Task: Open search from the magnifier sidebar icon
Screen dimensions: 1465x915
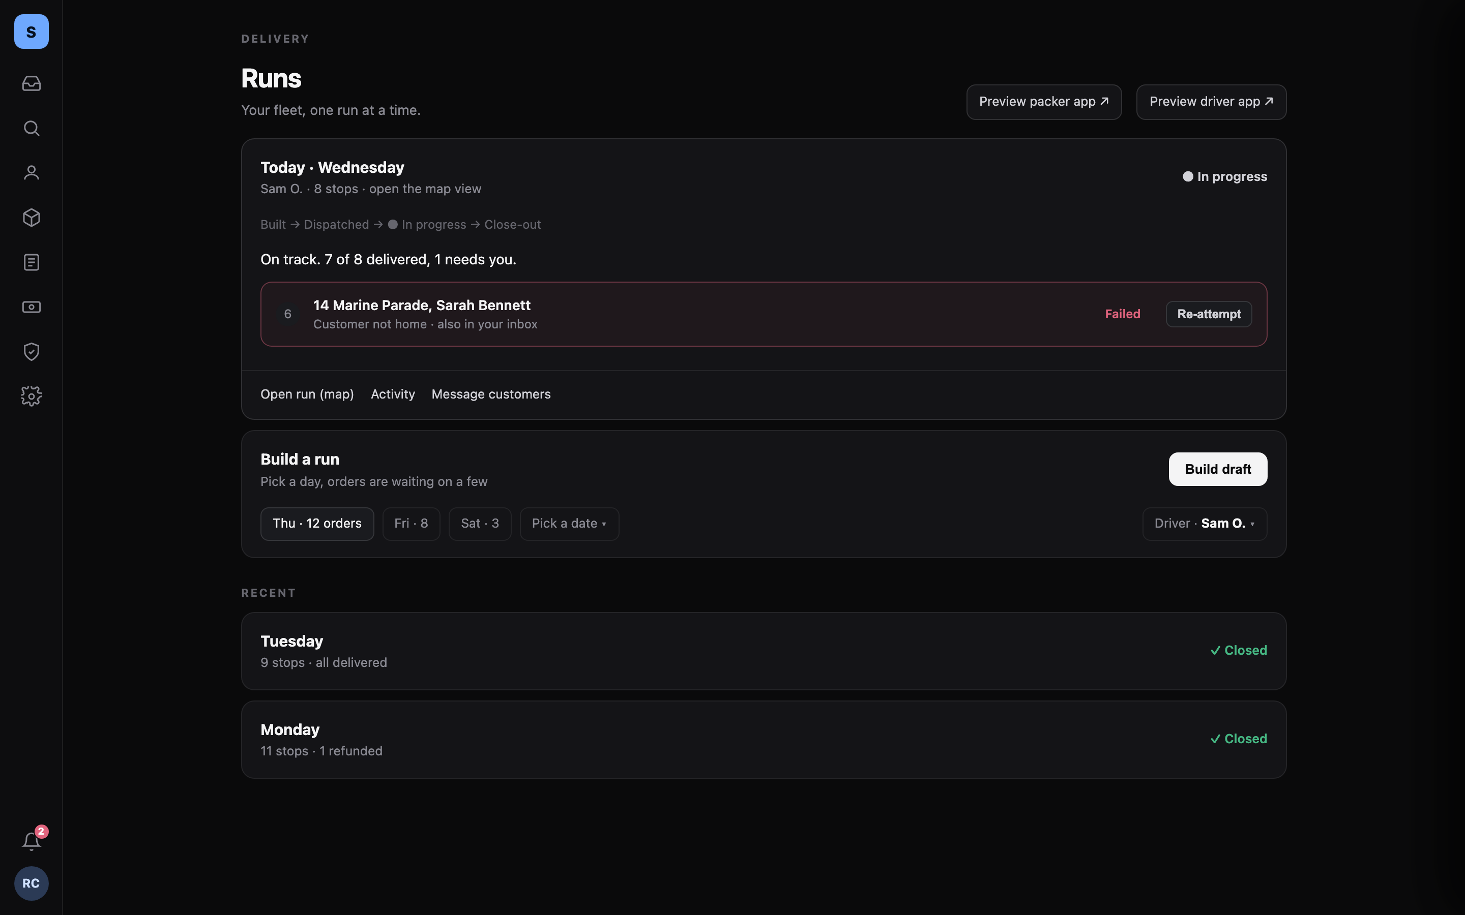Action: tap(32, 128)
